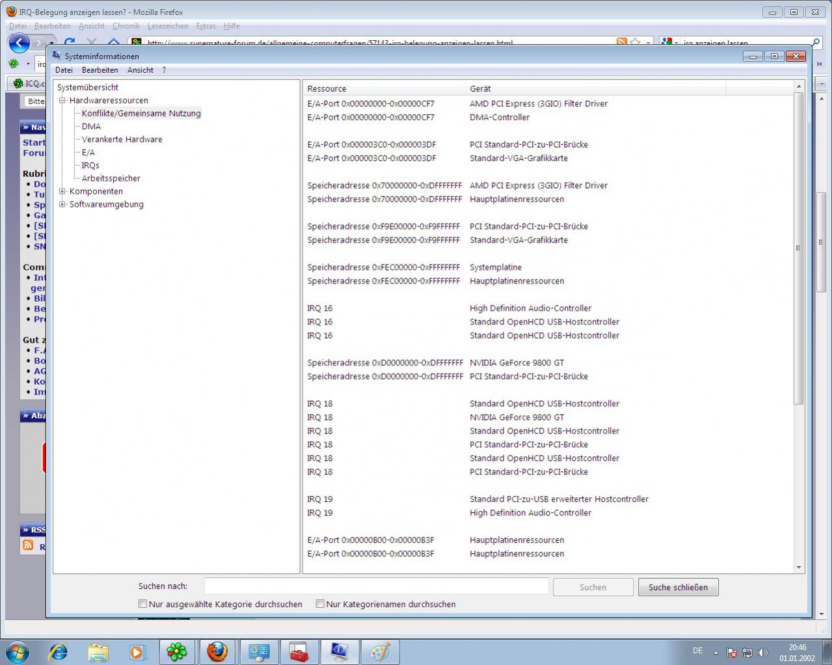The image size is (832, 665).
Task: Select Arbeitsspeicher tree item
Action: pyautogui.click(x=111, y=178)
